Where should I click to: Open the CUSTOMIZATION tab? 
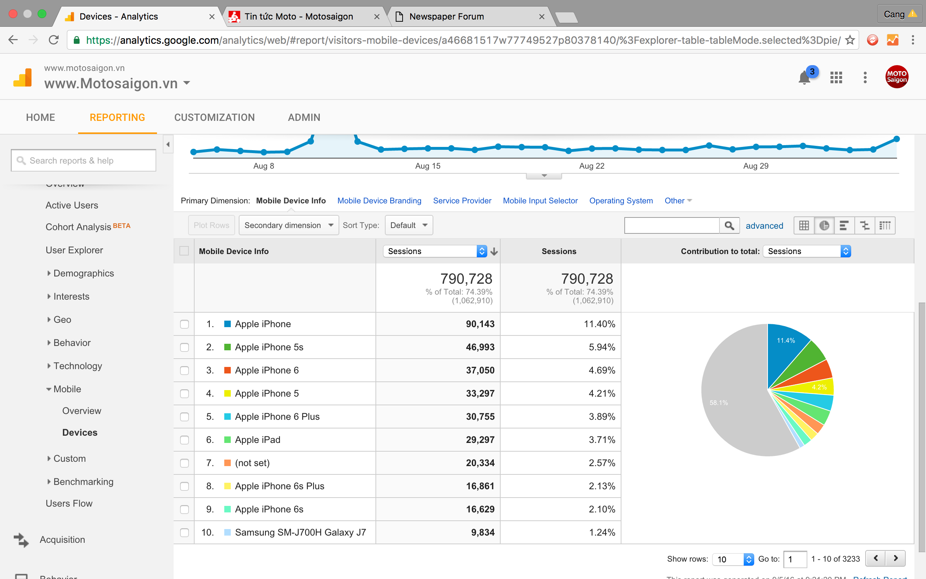tap(214, 117)
